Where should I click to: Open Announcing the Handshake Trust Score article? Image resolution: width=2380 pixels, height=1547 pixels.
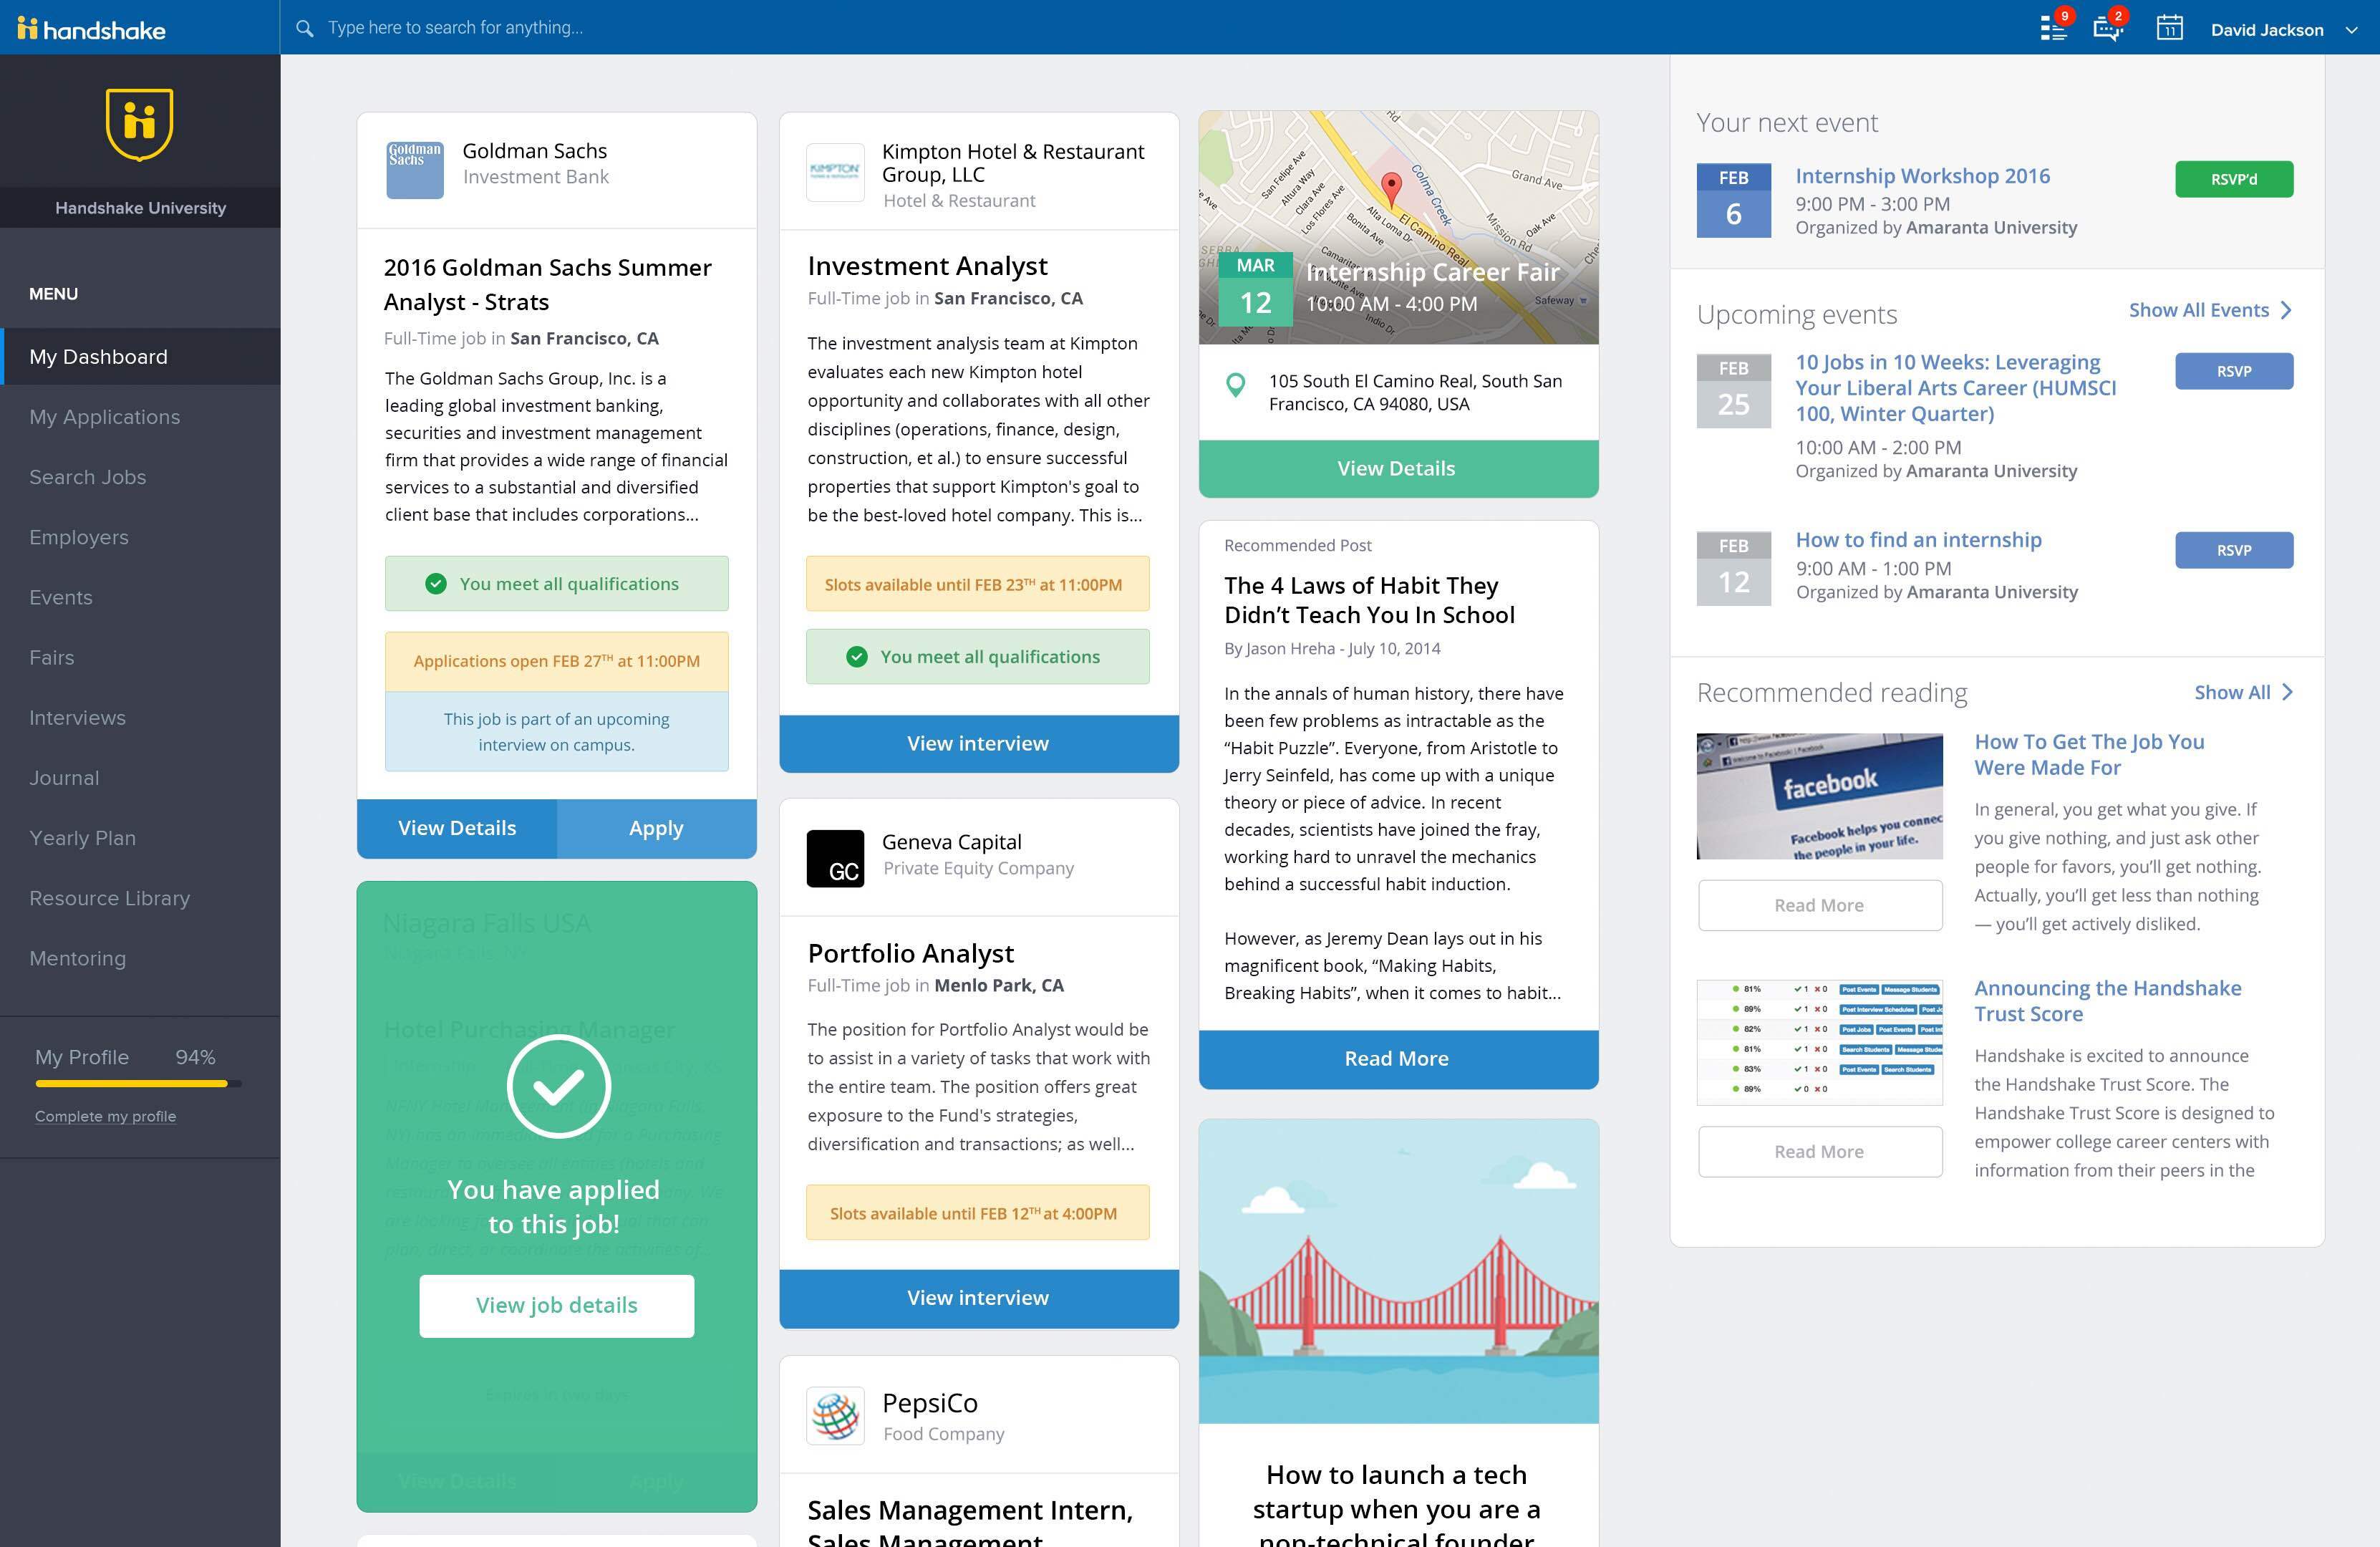2107,1001
